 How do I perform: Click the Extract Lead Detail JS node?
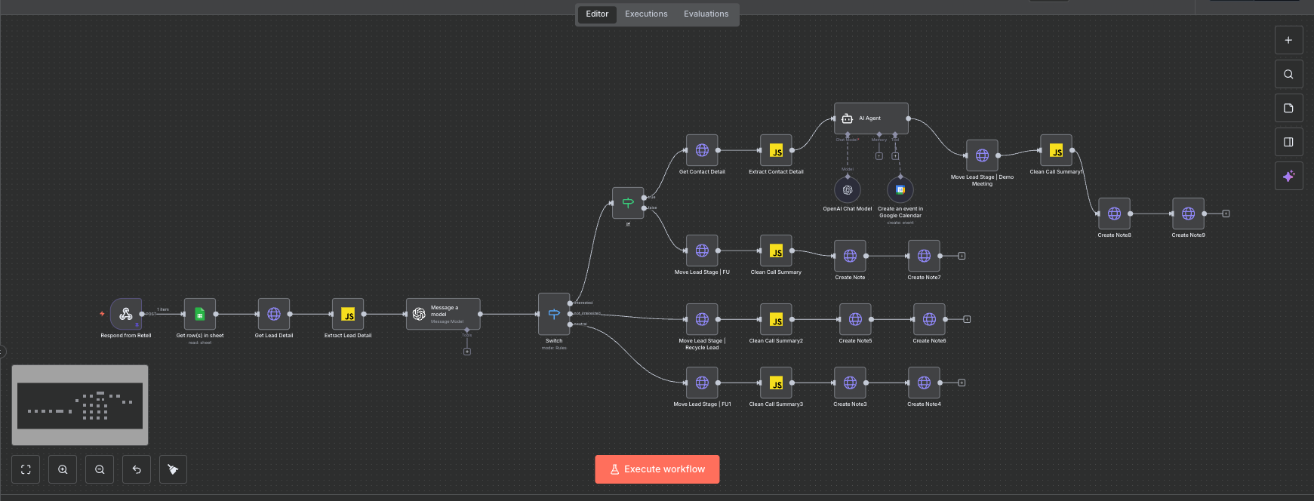pos(348,314)
